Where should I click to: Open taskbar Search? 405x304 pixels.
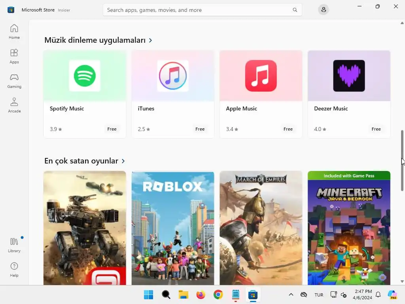pos(166,294)
